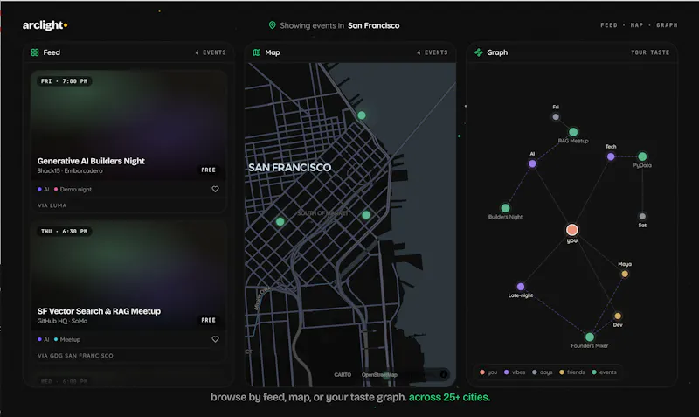This screenshot has width=699, height=417.
Task: Click the 4 EVENTS count in Map header
Action: pos(432,52)
